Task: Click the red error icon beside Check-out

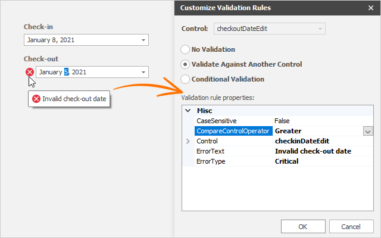Action: [29, 72]
